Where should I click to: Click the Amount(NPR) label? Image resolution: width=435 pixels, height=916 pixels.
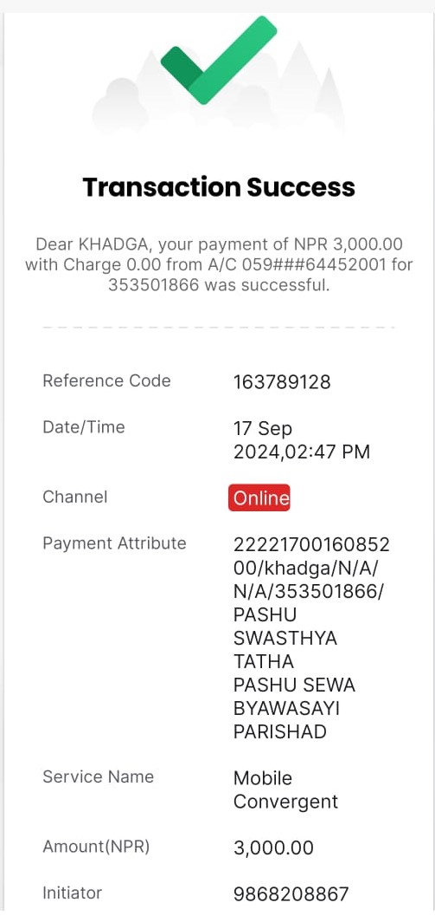point(96,847)
